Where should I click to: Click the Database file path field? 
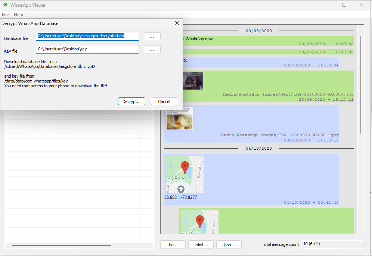(x=87, y=36)
